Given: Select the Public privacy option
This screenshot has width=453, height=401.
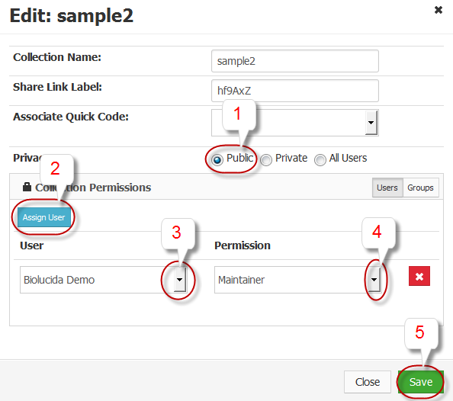Looking at the screenshot, I should (x=217, y=159).
